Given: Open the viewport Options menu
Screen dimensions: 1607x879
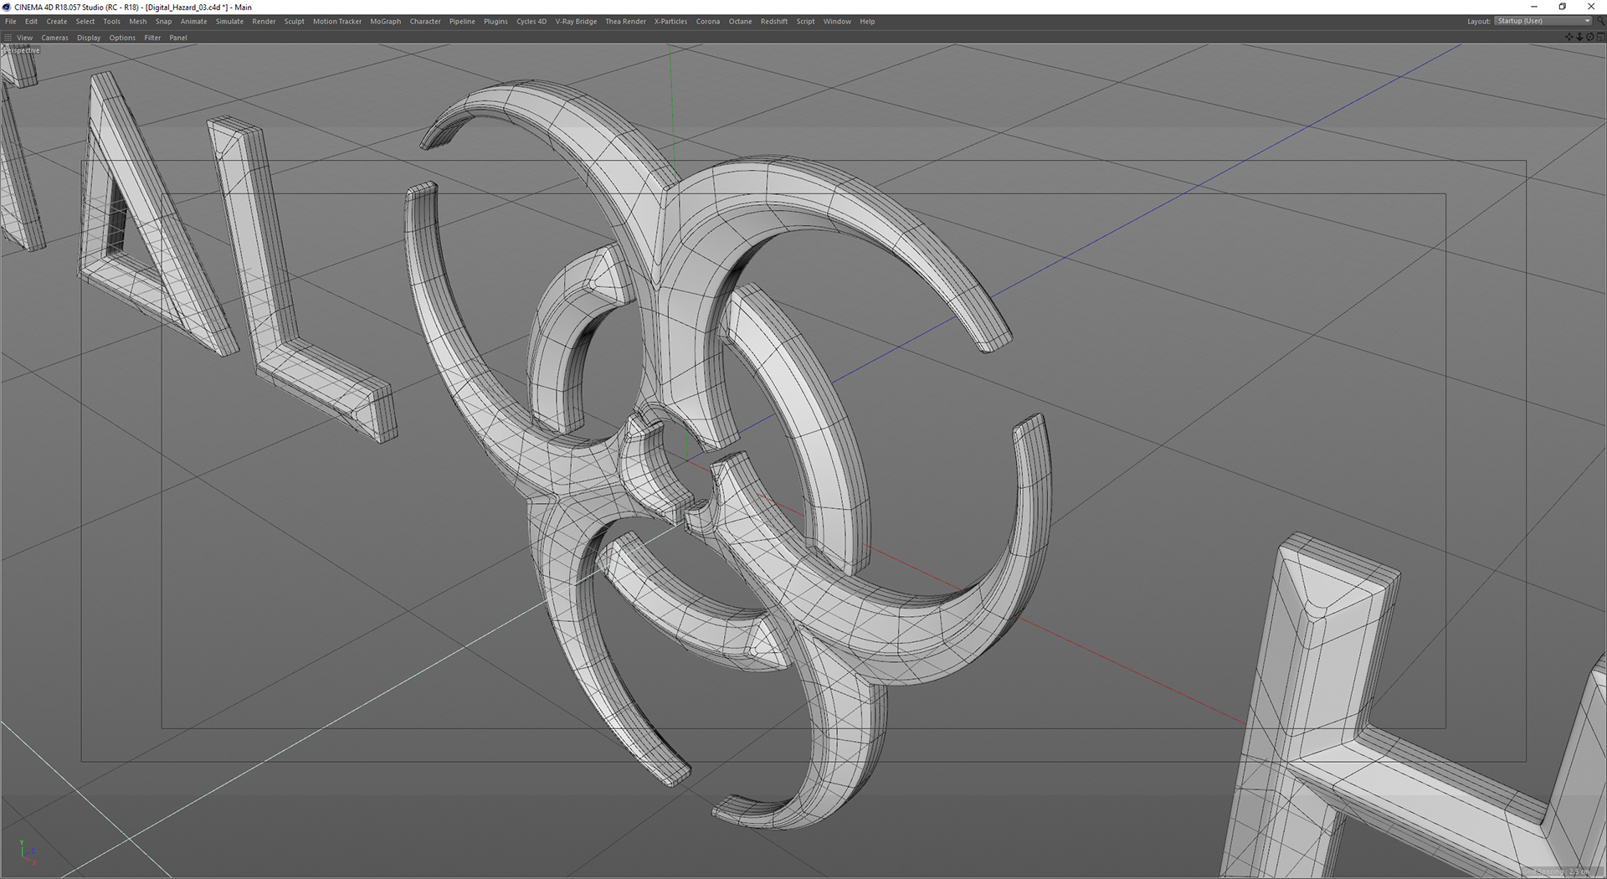Looking at the screenshot, I should click(122, 38).
